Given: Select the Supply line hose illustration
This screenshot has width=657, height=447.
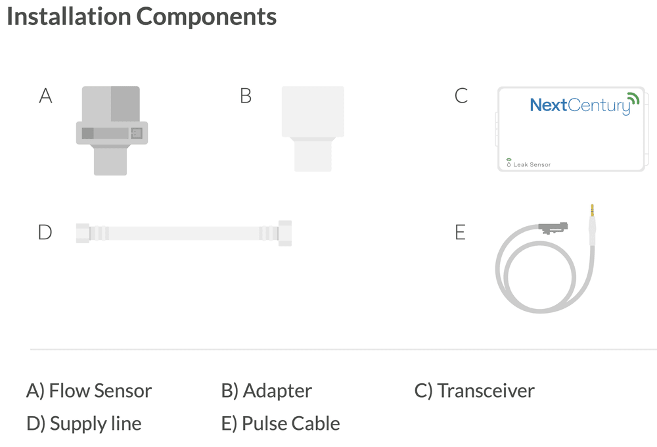Looking at the screenshot, I should tap(184, 233).
